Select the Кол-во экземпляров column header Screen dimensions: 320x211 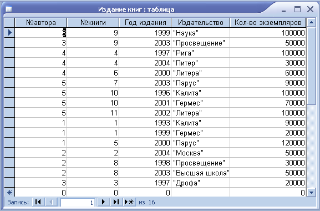pyautogui.click(x=268, y=22)
